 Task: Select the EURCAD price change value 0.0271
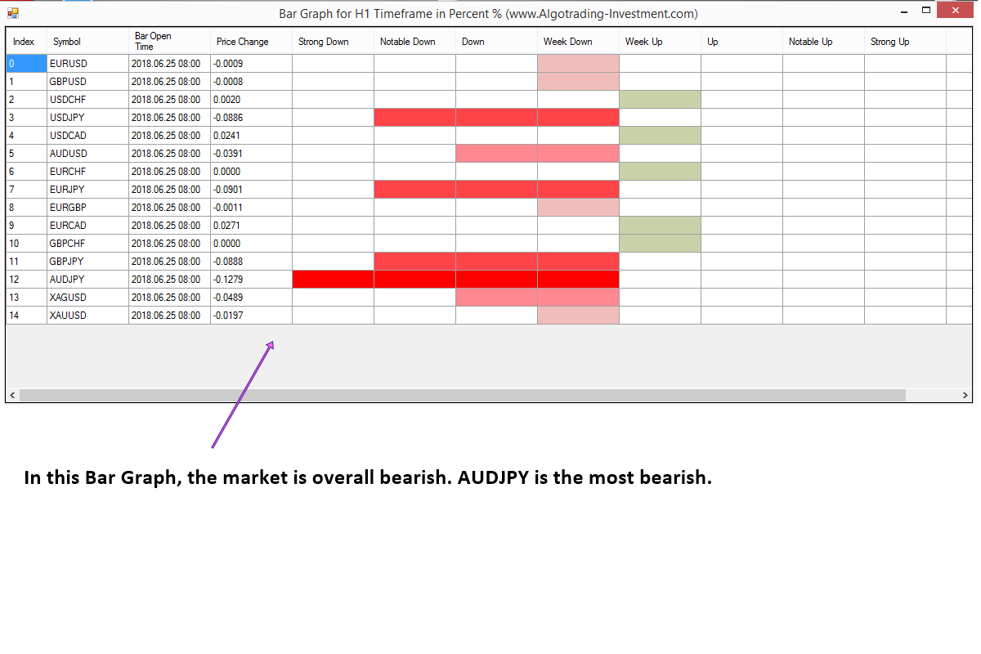tap(251, 226)
